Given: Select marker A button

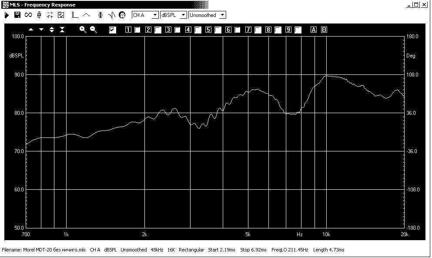Looking at the screenshot, I should coord(314,30).
